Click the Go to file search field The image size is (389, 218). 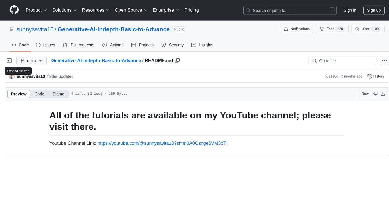click(342, 61)
